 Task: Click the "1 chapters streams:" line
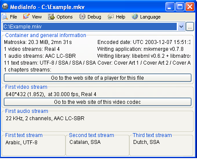[x=28, y=70]
